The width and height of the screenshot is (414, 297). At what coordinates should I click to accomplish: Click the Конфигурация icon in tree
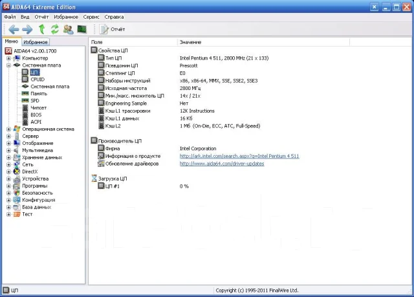pos(17,200)
